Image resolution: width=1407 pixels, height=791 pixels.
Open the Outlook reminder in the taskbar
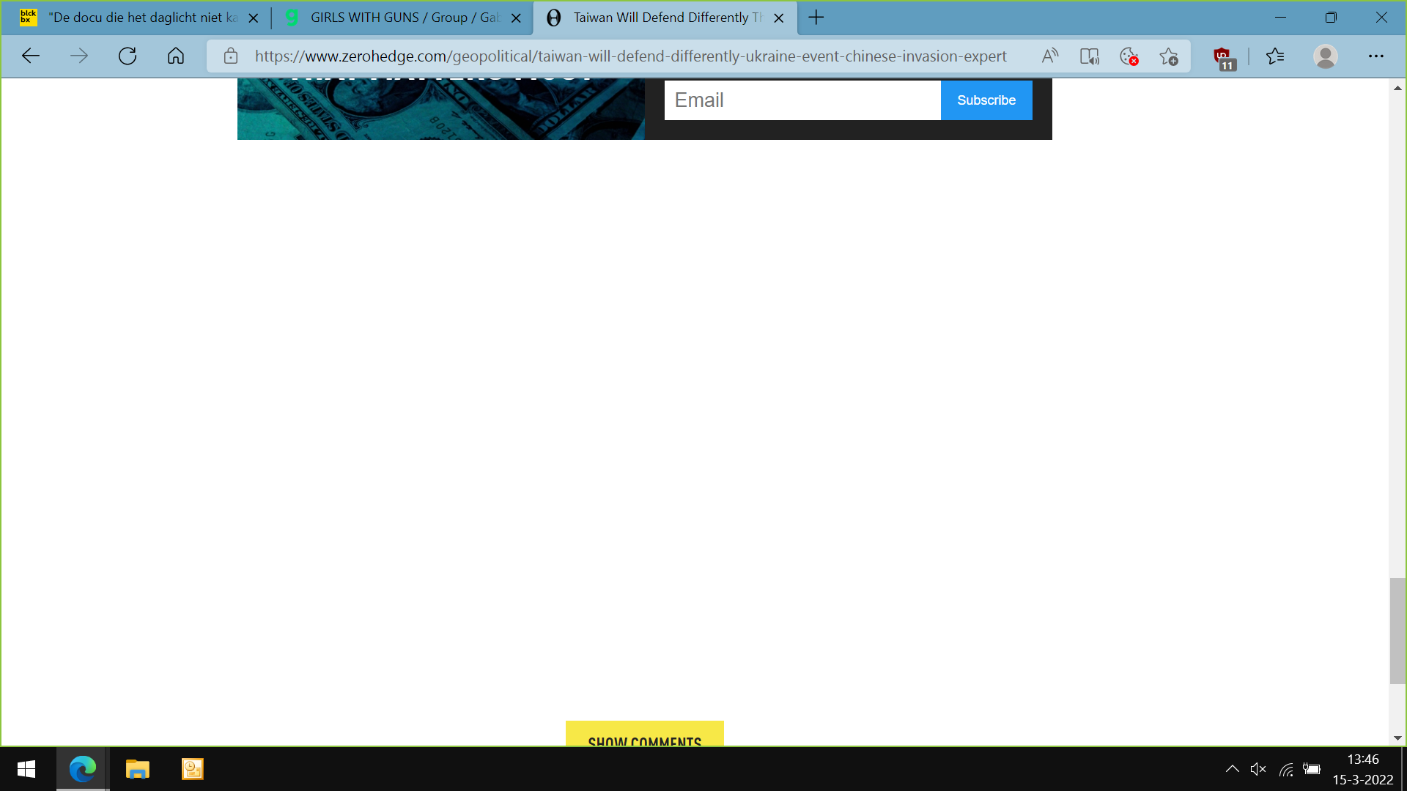(191, 769)
